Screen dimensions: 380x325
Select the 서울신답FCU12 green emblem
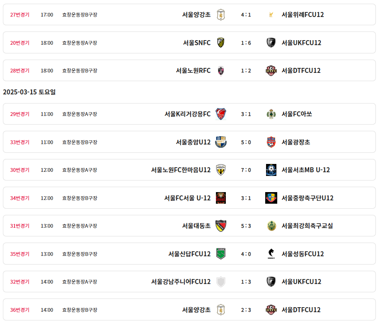221,254
